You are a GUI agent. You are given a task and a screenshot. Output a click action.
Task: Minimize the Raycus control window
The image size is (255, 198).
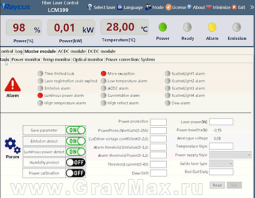218,7
